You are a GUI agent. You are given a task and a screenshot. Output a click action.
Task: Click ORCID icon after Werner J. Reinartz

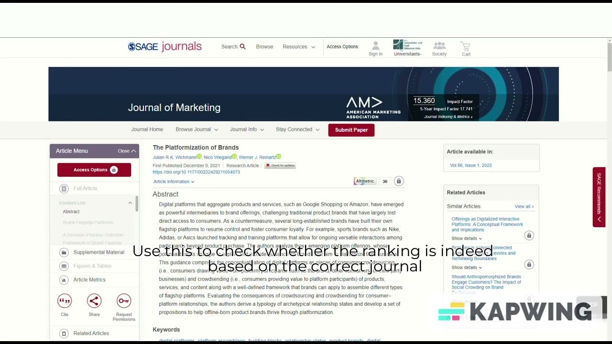click(278, 157)
